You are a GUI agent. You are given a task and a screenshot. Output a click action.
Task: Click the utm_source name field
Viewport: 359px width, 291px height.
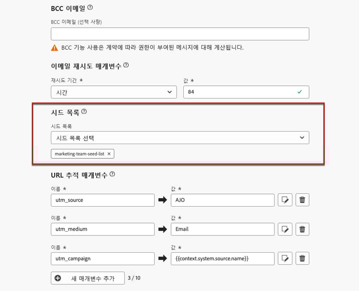click(102, 200)
